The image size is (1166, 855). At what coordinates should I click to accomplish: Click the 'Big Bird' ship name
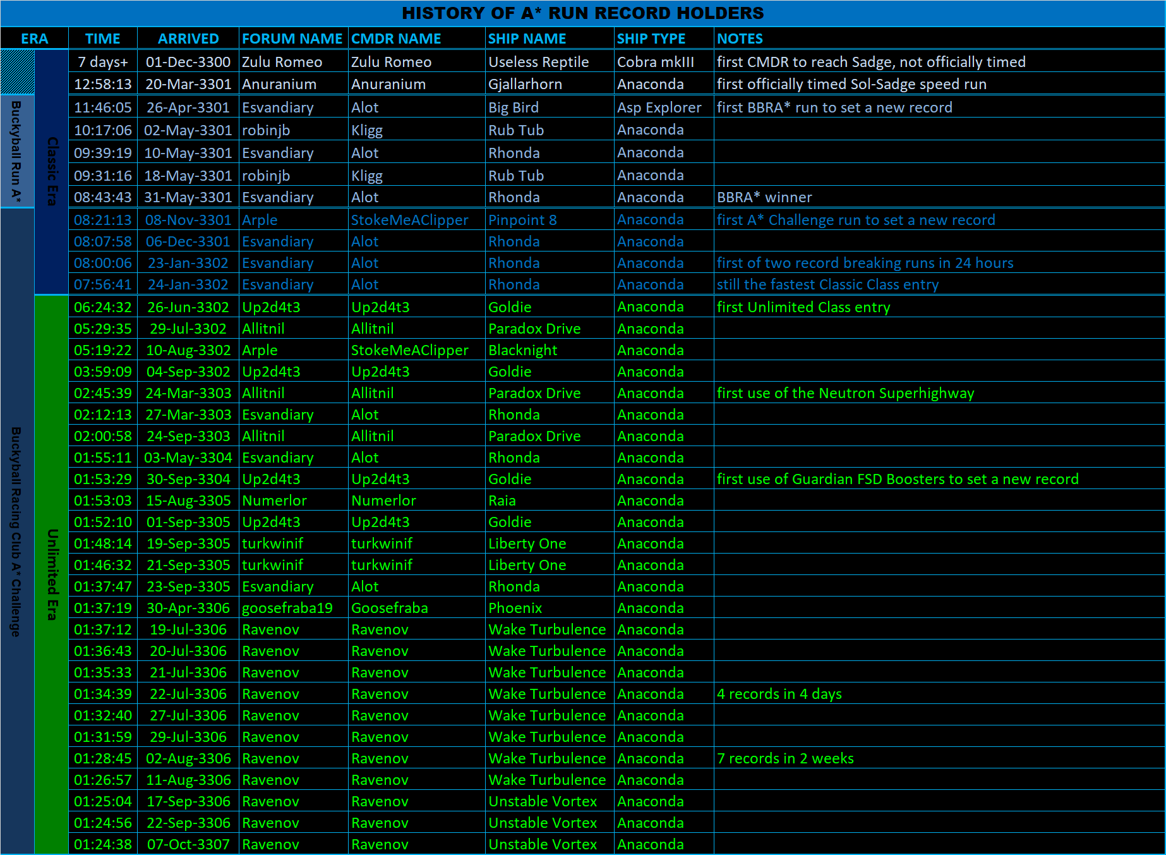(514, 107)
